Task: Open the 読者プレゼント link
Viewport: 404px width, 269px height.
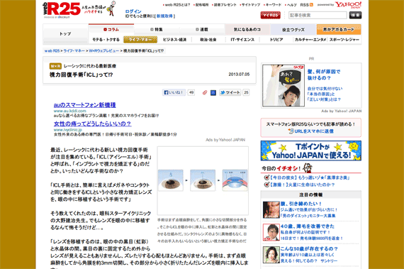Action: (225, 5)
